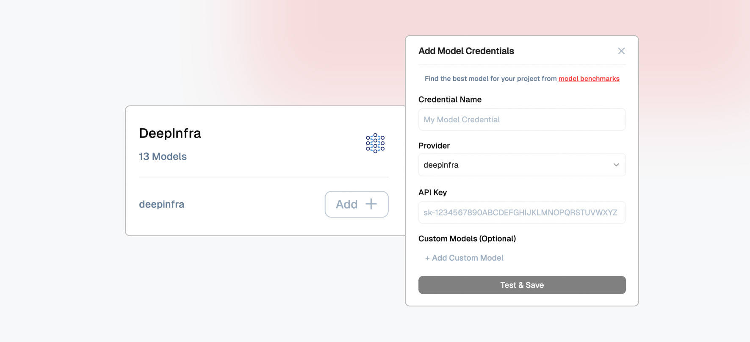
Task: Click the lowercase deepinfra label on card
Action: pyautogui.click(x=162, y=204)
